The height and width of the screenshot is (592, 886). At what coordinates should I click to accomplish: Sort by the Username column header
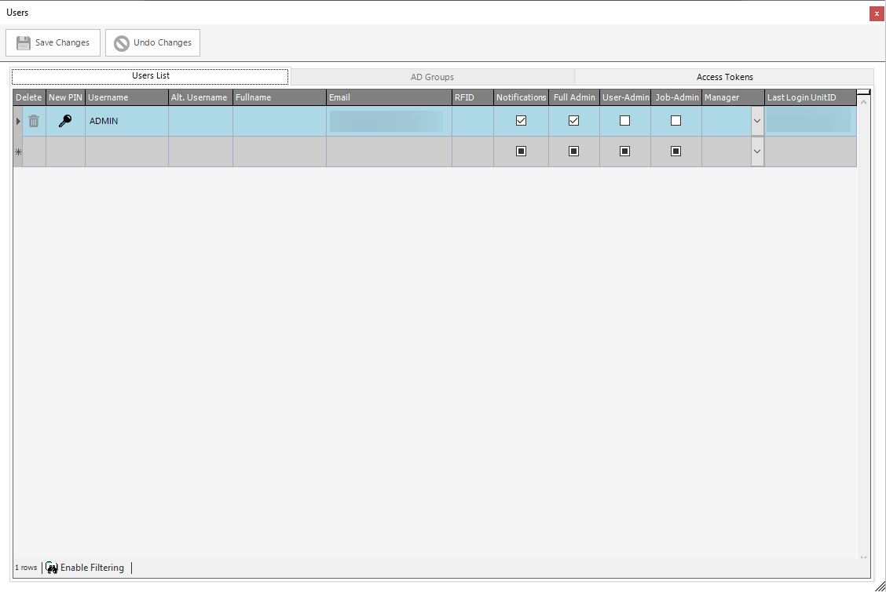(126, 97)
